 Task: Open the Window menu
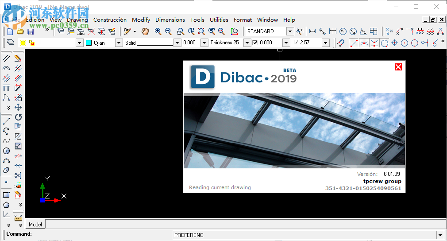click(267, 19)
